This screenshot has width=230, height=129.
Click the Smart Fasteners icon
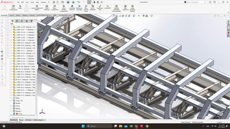pos(47,8)
